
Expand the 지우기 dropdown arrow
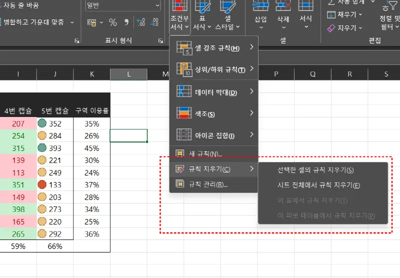[360, 28]
